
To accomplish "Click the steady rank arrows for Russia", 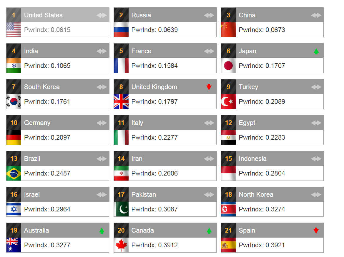I will point(209,15).
